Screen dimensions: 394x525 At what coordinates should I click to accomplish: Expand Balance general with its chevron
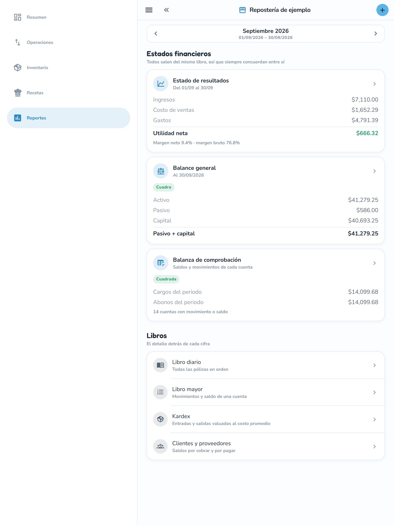(x=374, y=171)
